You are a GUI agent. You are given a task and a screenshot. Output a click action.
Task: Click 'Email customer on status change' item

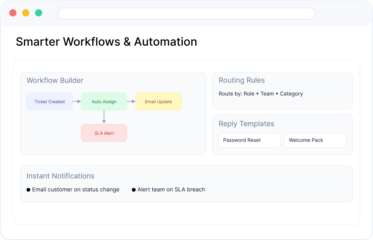pos(73,189)
